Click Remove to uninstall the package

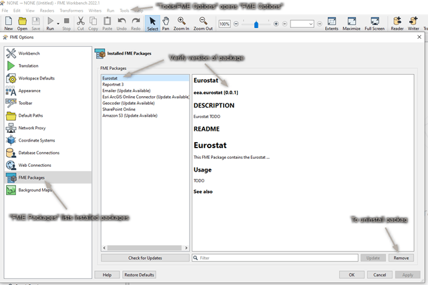(401, 258)
